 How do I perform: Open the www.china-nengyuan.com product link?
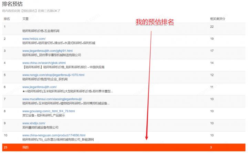point(53,135)
